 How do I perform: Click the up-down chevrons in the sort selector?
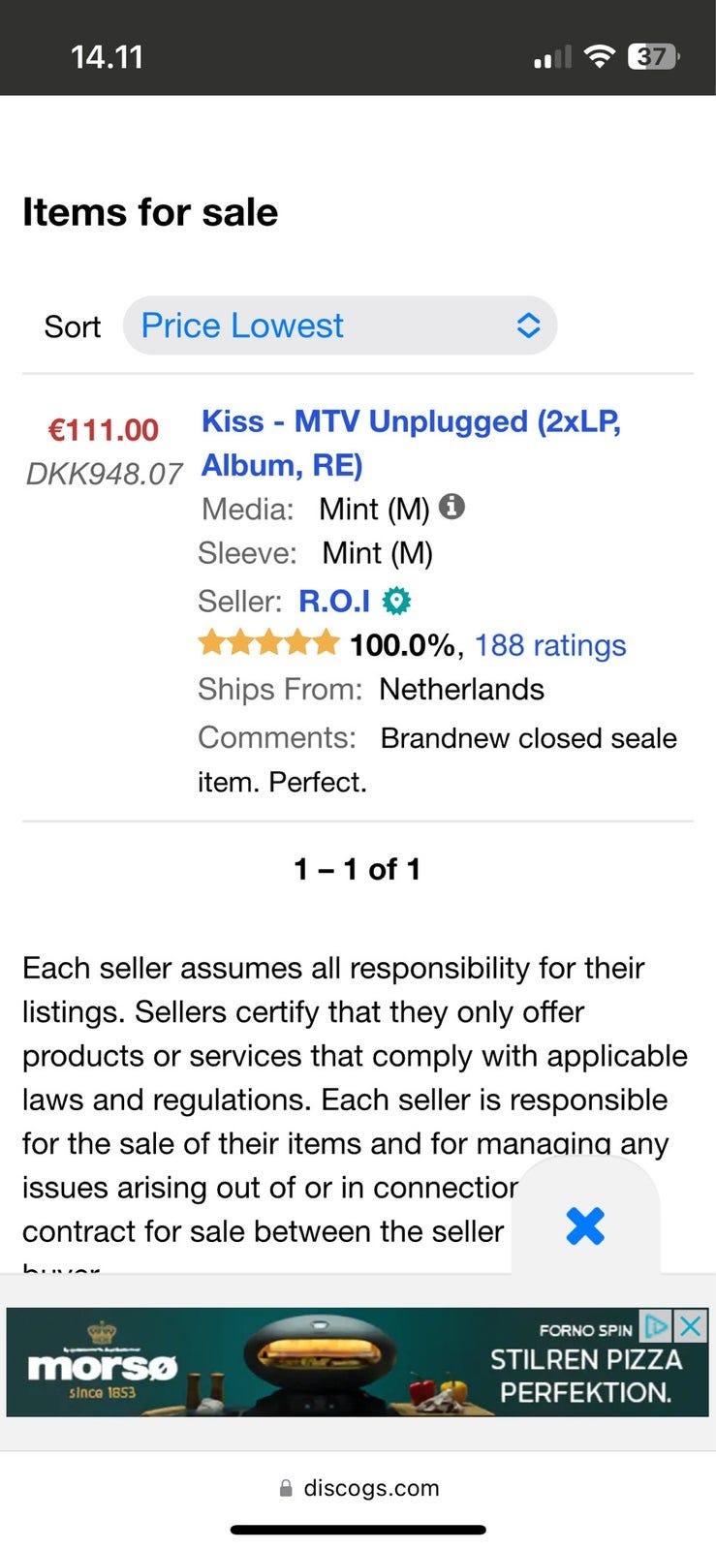(x=528, y=325)
